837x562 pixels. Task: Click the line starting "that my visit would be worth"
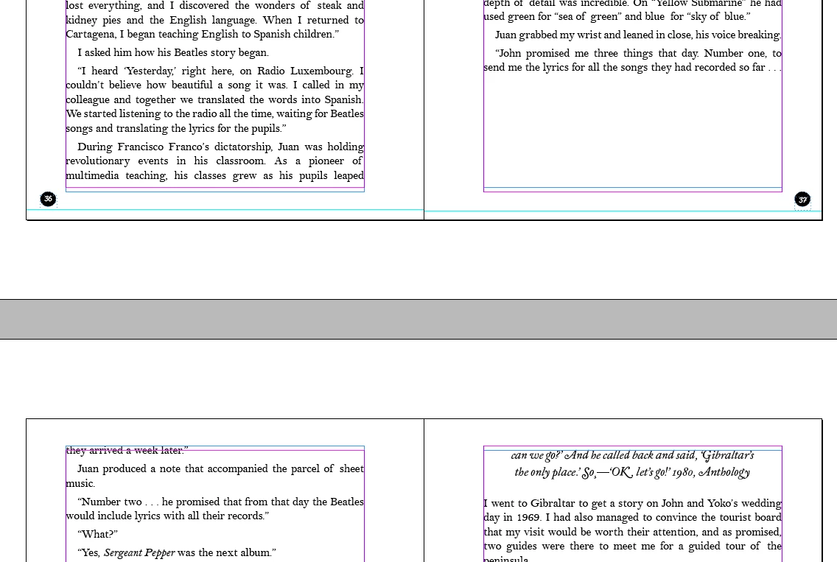click(x=633, y=532)
